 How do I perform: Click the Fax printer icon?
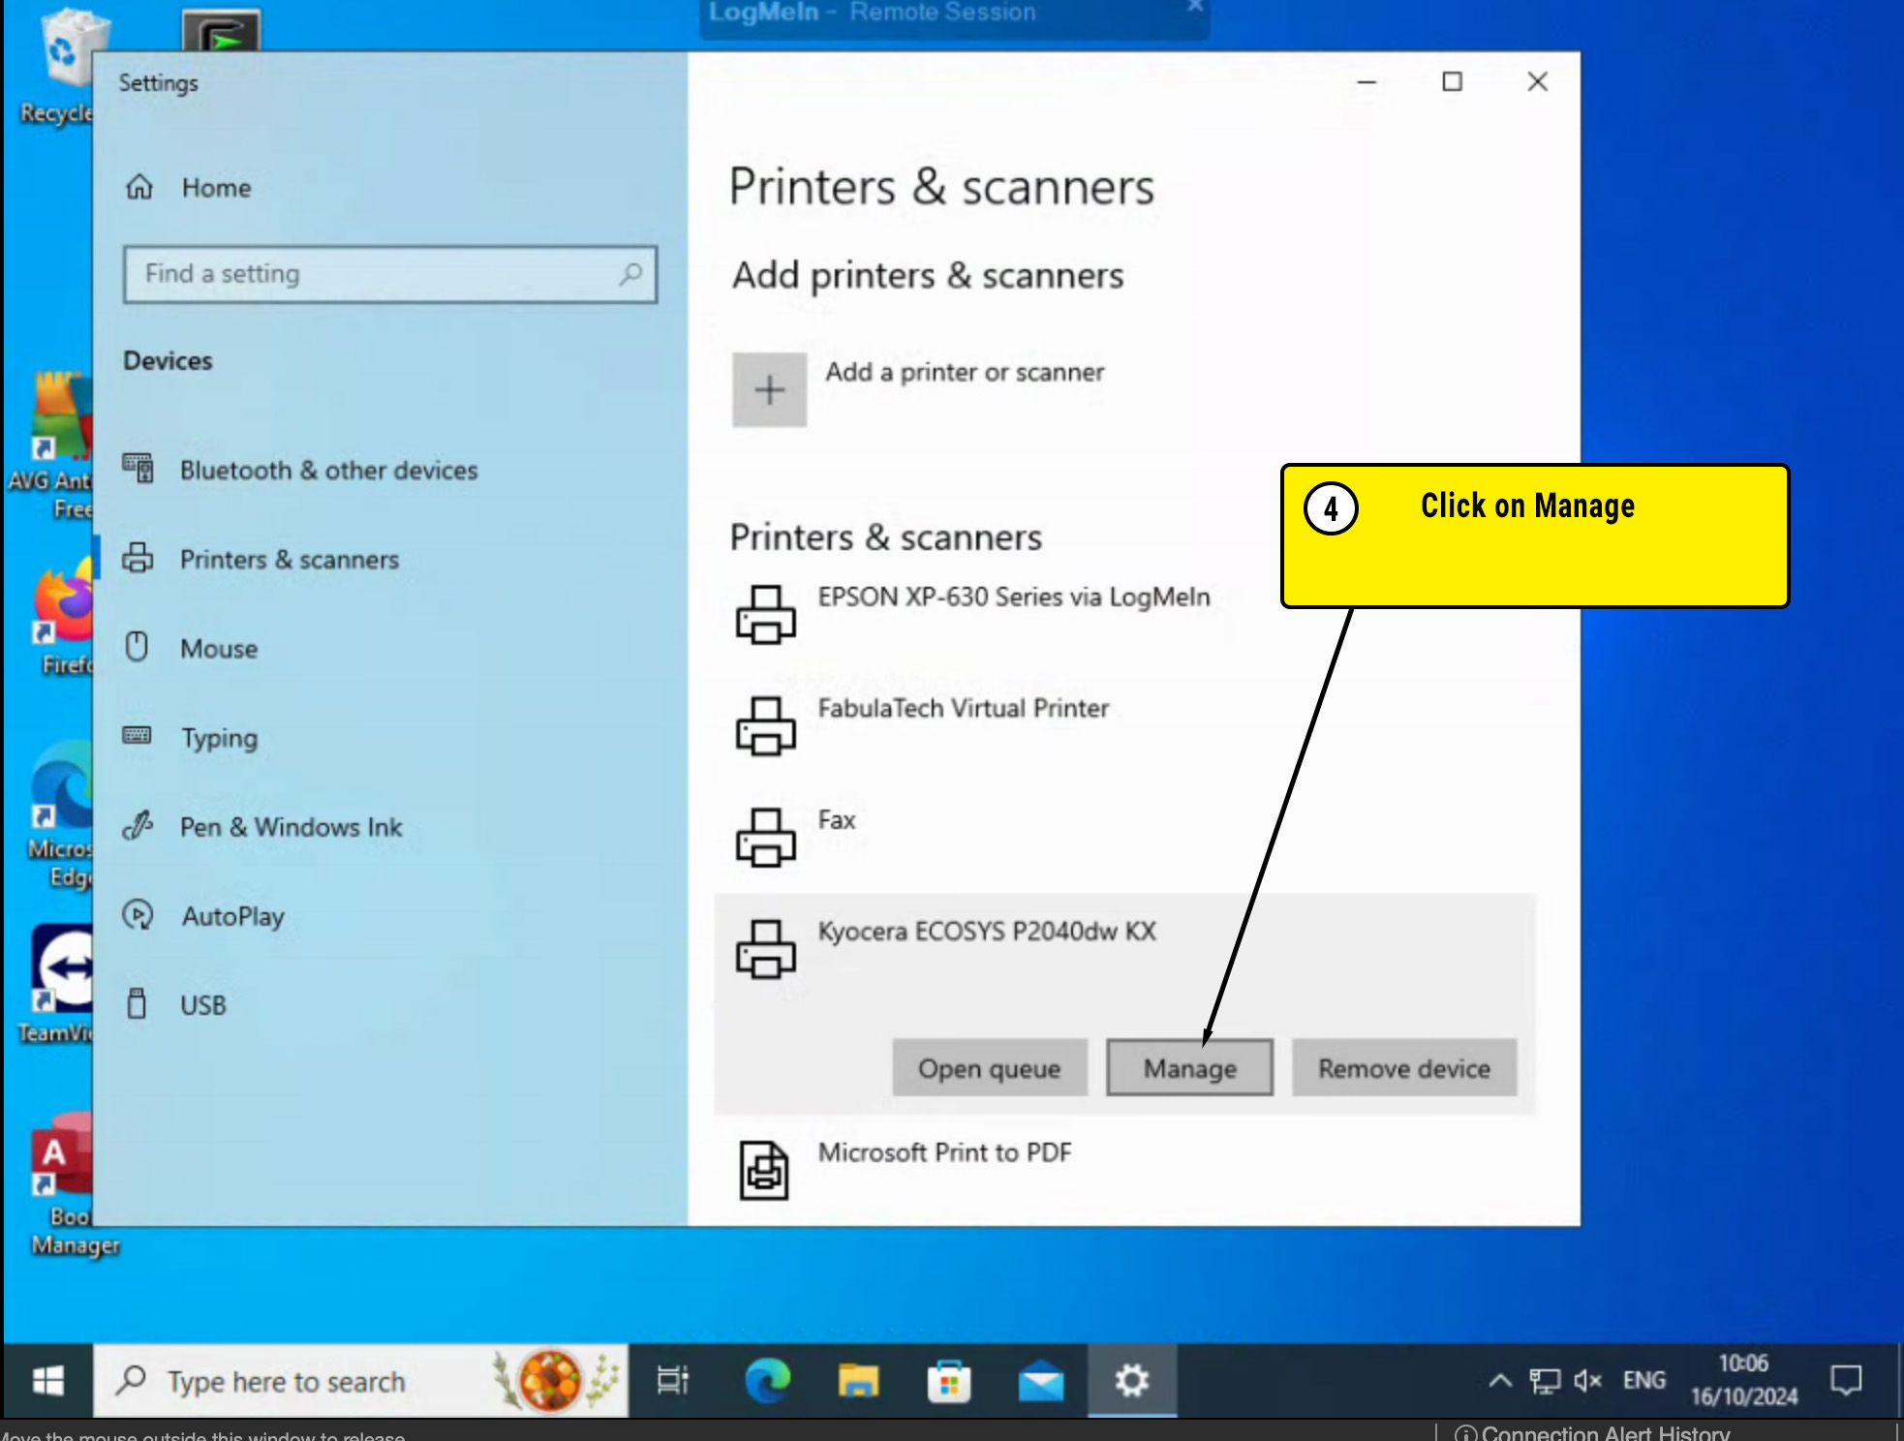[x=765, y=838]
